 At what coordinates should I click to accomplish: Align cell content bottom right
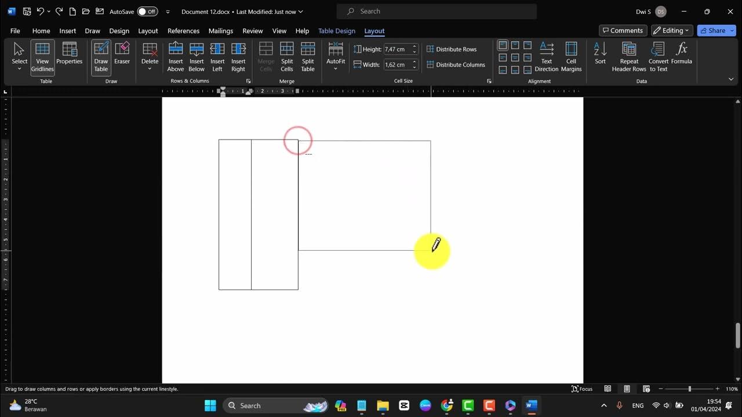pos(527,69)
